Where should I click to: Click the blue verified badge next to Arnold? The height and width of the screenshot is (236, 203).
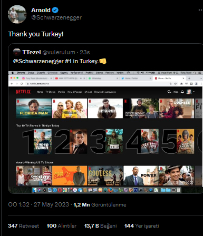(55, 10)
